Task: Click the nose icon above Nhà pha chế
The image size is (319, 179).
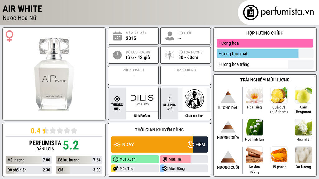Action: click(x=169, y=99)
